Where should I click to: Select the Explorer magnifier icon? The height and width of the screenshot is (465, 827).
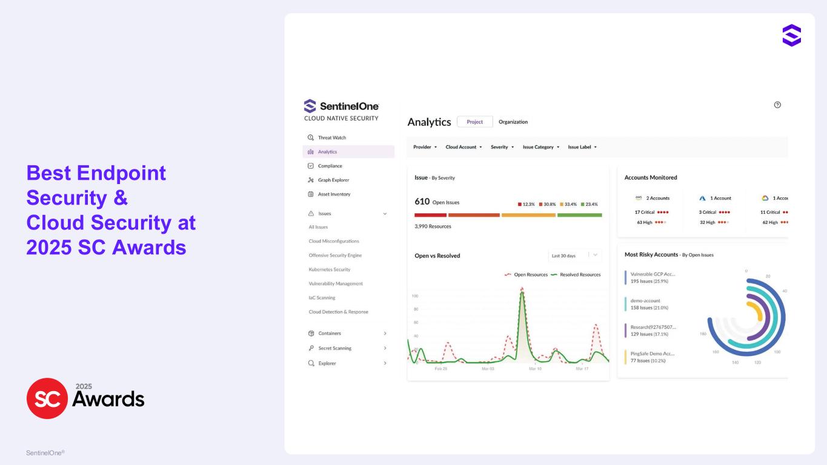pos(311,363)
